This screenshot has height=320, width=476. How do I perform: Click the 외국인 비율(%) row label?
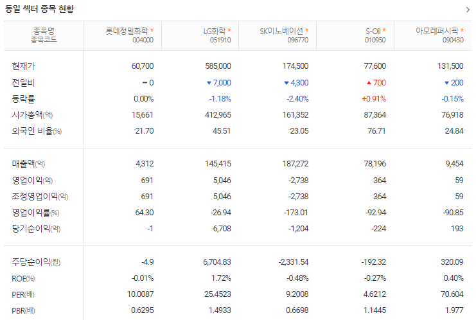pos(37,131)
